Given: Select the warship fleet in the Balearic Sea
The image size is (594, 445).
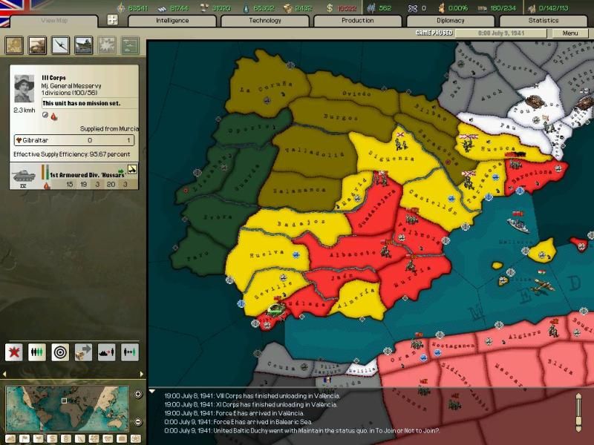Looking at the screenshot, I should coord(518,224).
